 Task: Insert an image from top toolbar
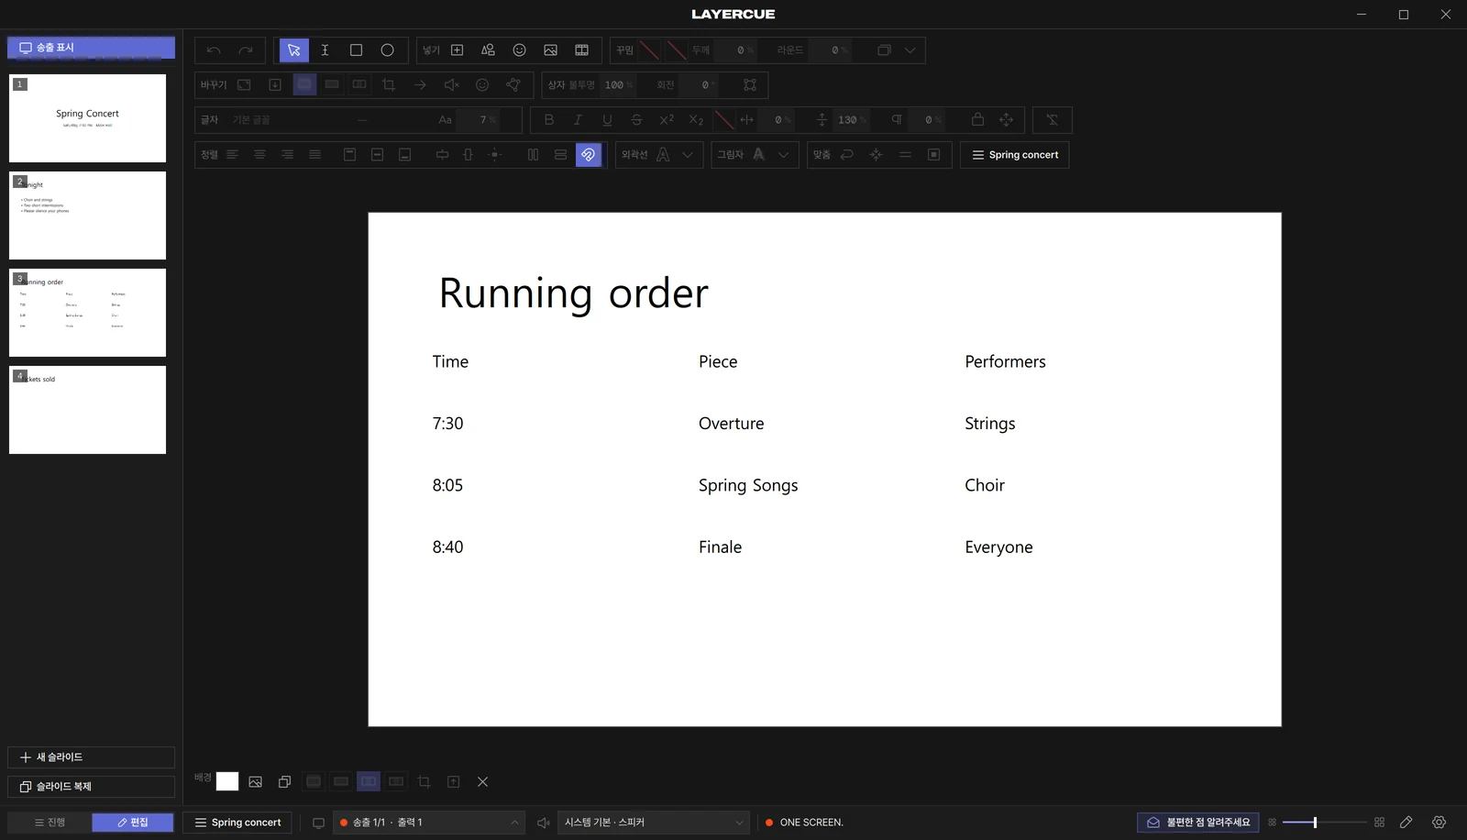[550, 50]
